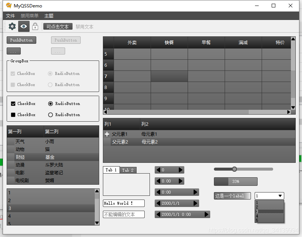Screen dimensions: 302x237
Task: Open the 文件 menu
Action: pos(10,16)
